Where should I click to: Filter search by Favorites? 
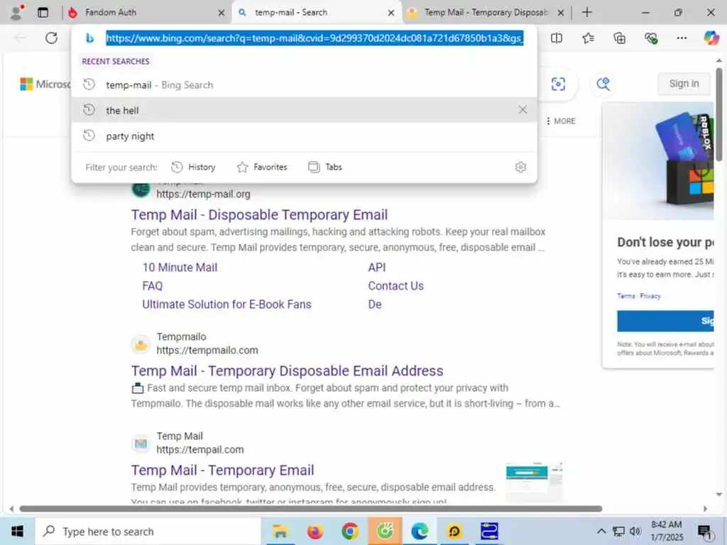262,167
